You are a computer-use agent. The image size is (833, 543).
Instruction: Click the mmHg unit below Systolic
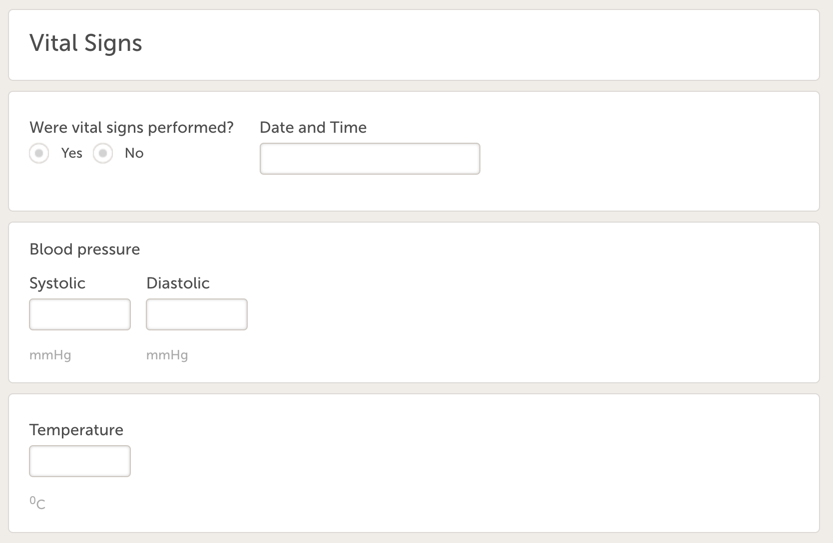50,355
